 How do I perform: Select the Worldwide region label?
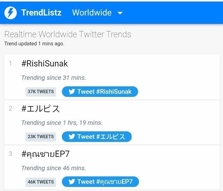(92, 13)
